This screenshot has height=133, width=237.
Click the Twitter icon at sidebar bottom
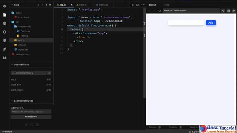(x=26, y=125)
